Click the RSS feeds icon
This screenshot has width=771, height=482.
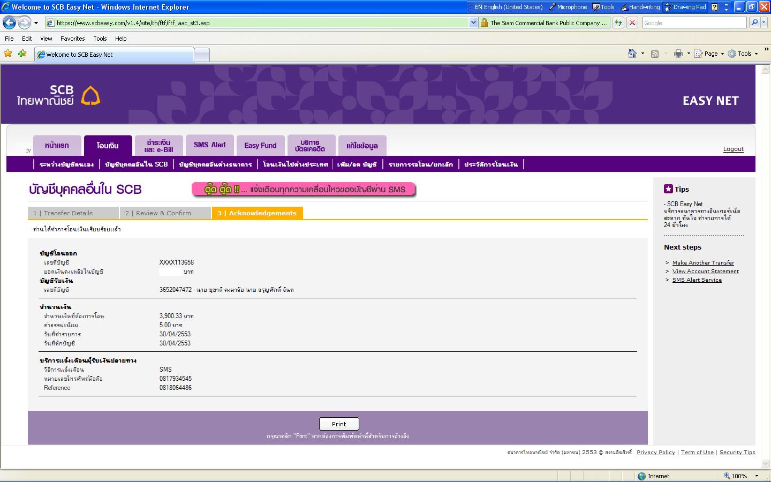pyautogui.click(x=654, y=54)
